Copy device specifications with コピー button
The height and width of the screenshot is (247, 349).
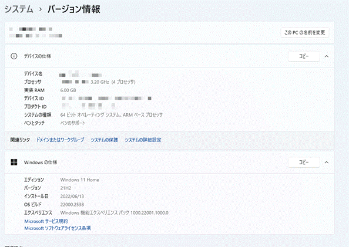[x=304, y=56]
